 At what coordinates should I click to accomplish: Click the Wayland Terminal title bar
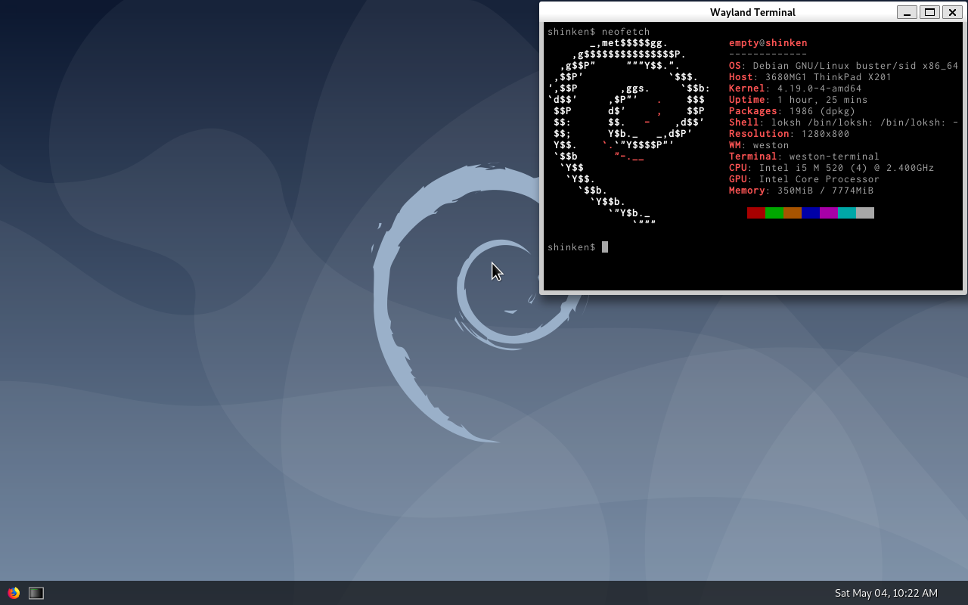pos(752,12)
